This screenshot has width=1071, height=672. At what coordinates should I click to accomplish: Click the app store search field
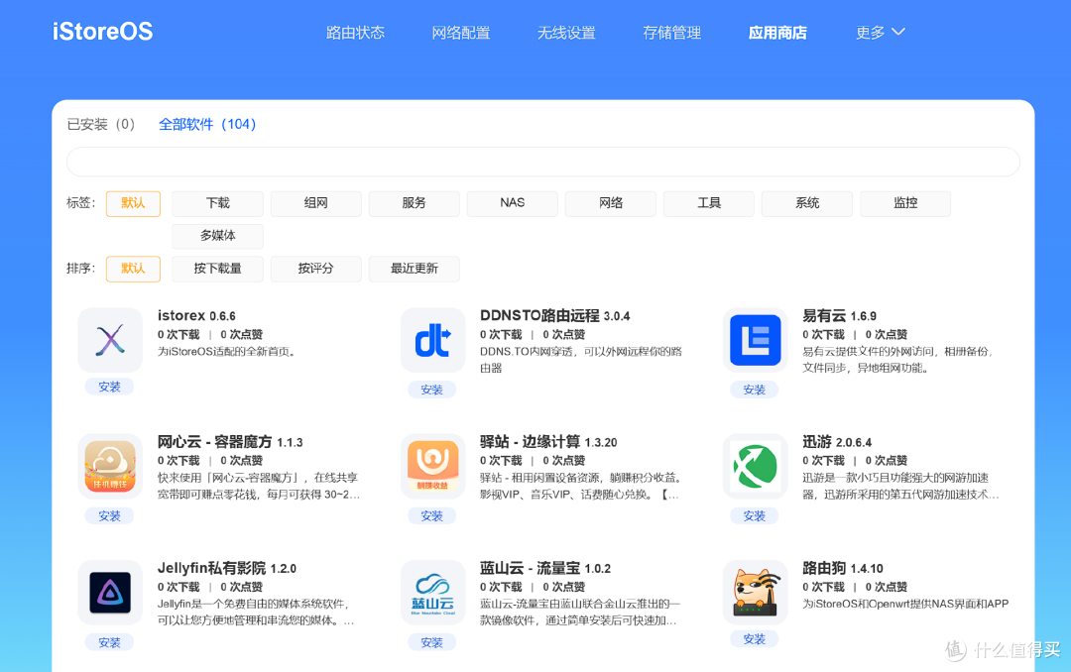click(543, 161)
